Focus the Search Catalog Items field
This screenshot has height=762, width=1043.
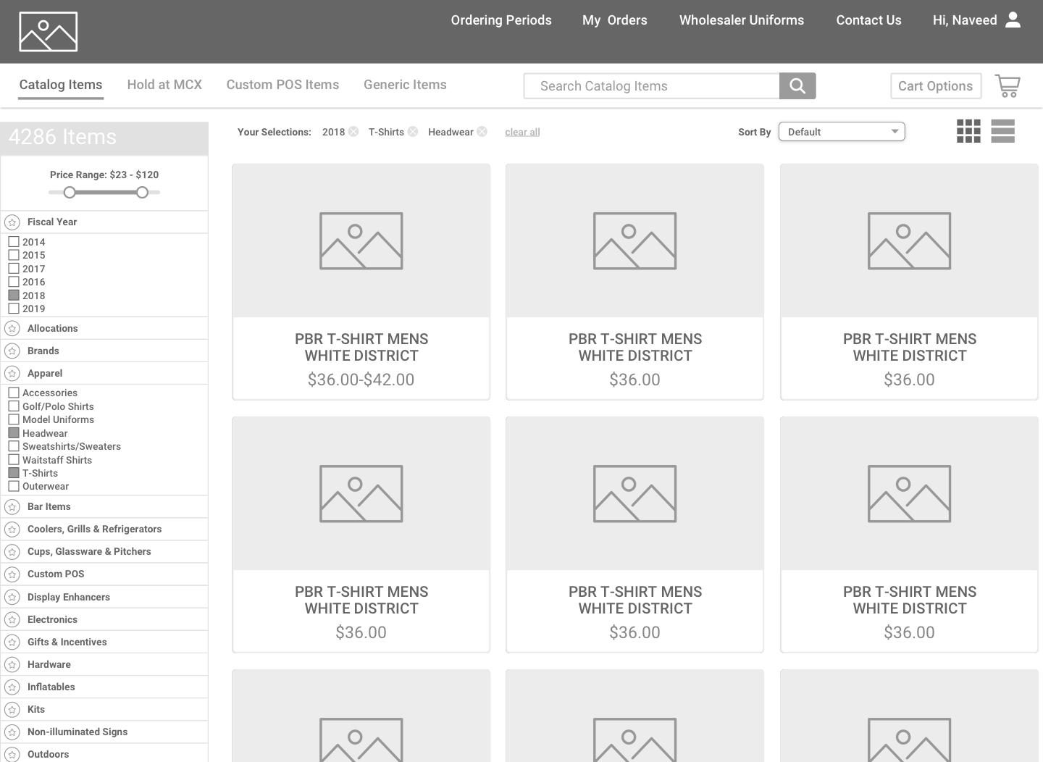(x=651, y=85)
